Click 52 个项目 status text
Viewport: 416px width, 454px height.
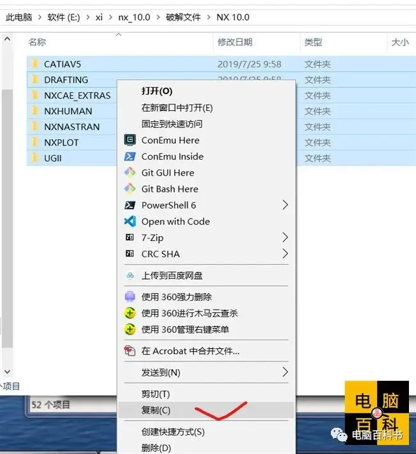(51, 405)
